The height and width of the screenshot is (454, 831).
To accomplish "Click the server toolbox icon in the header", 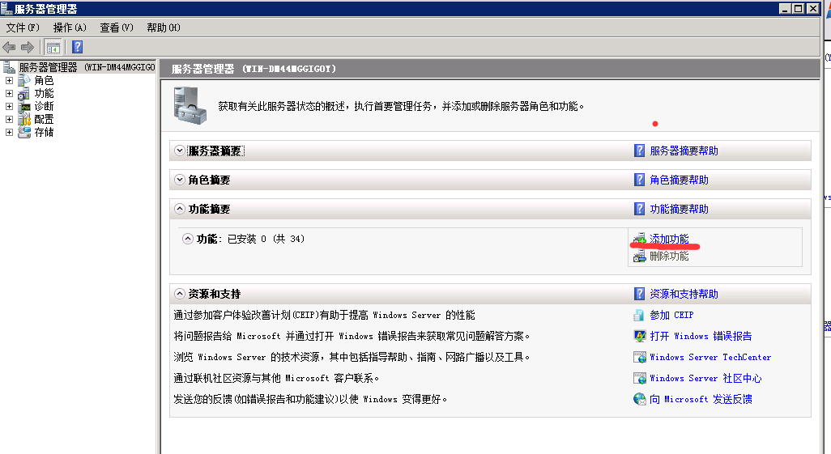I will pyautogui.click(x=190, y=106).
